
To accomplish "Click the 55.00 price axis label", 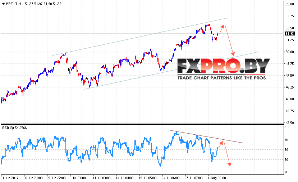I will click(x=290, y=4).
